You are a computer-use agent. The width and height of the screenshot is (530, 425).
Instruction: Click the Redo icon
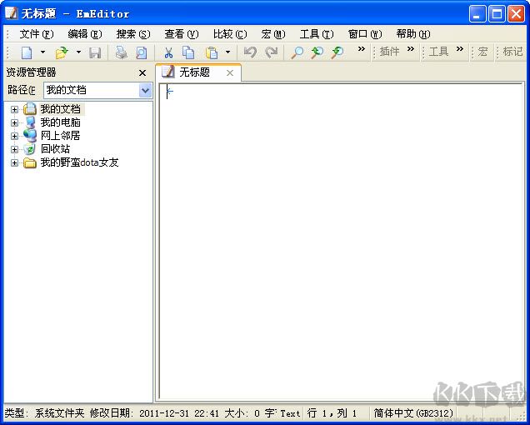[x=271, y=52]
